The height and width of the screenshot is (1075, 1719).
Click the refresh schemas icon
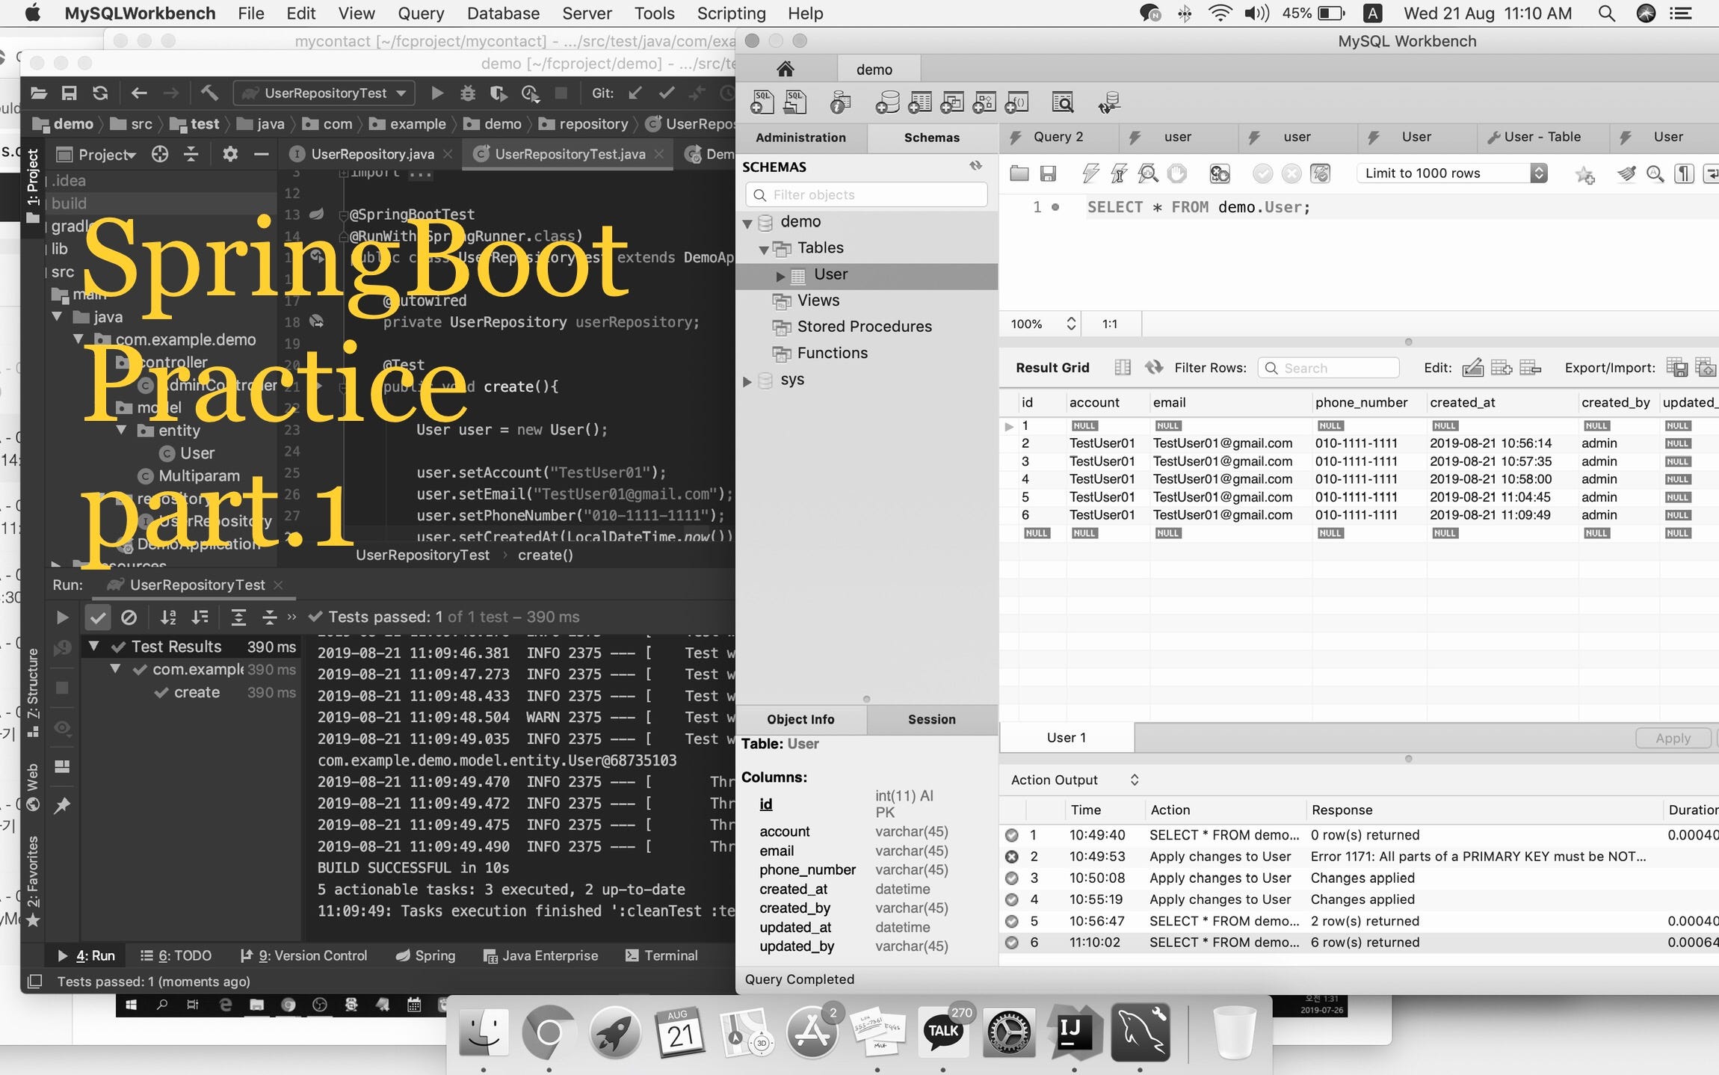(x=975, y=166)
